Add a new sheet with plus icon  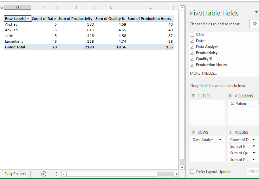pos(44,174)
